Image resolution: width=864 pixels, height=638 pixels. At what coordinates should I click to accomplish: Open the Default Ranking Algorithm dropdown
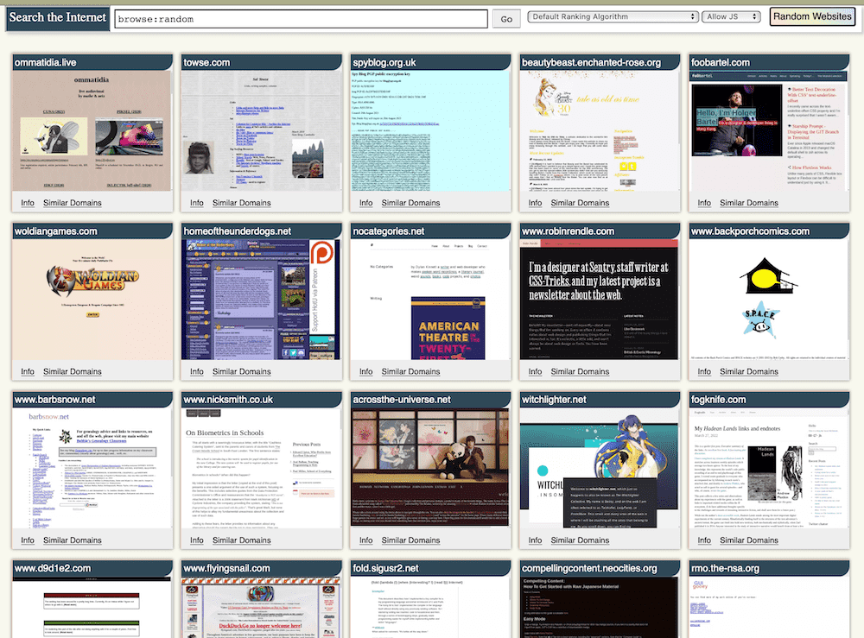click(613, 16)
